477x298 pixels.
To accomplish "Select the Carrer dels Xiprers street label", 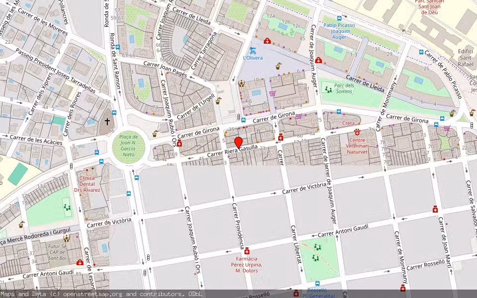I will click(40, 94).
